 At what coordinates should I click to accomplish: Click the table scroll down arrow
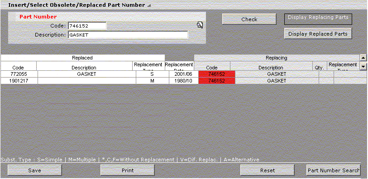(363, 67)
